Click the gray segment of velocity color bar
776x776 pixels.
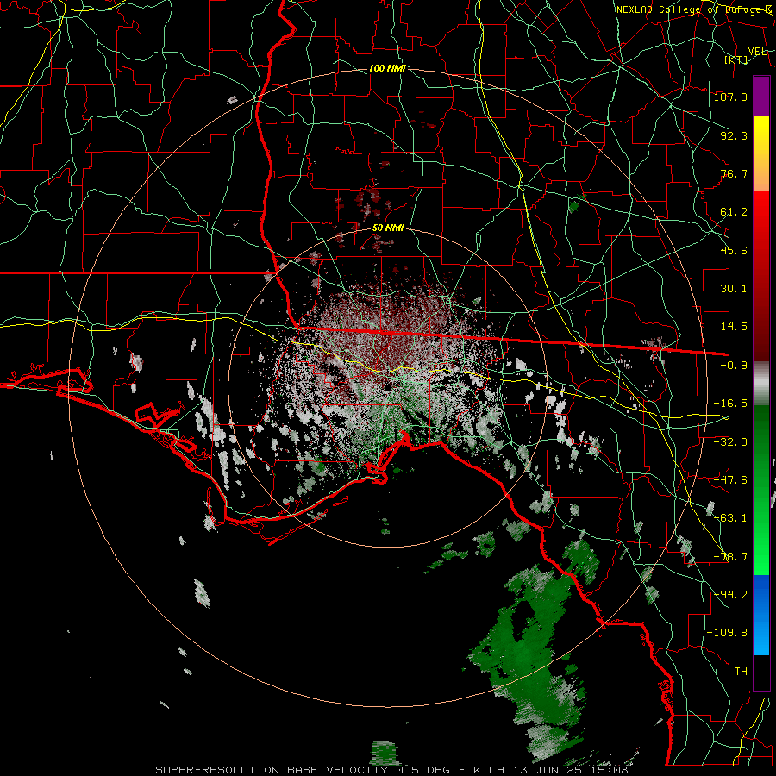pos(761,384)
